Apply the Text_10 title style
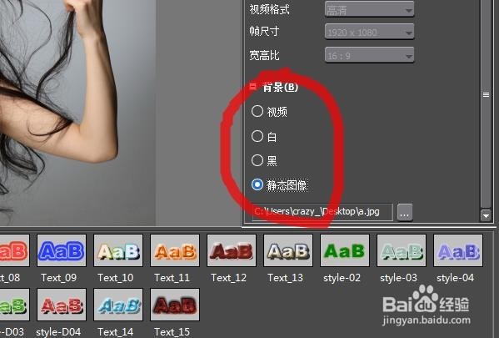 tap(118, 250)
